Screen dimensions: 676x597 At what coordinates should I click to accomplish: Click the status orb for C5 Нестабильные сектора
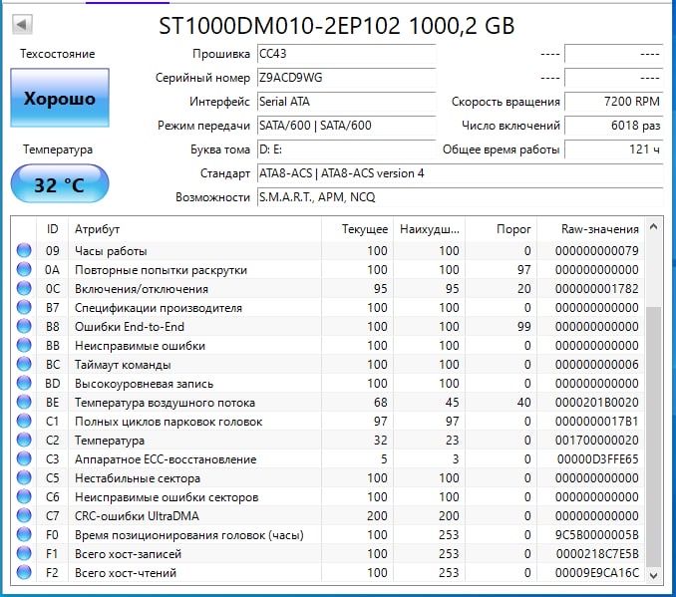pos(24,478)
